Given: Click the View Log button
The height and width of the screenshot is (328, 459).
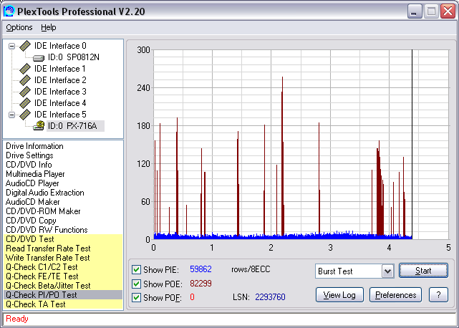Looking at the screenshot, I should point(339,295).
